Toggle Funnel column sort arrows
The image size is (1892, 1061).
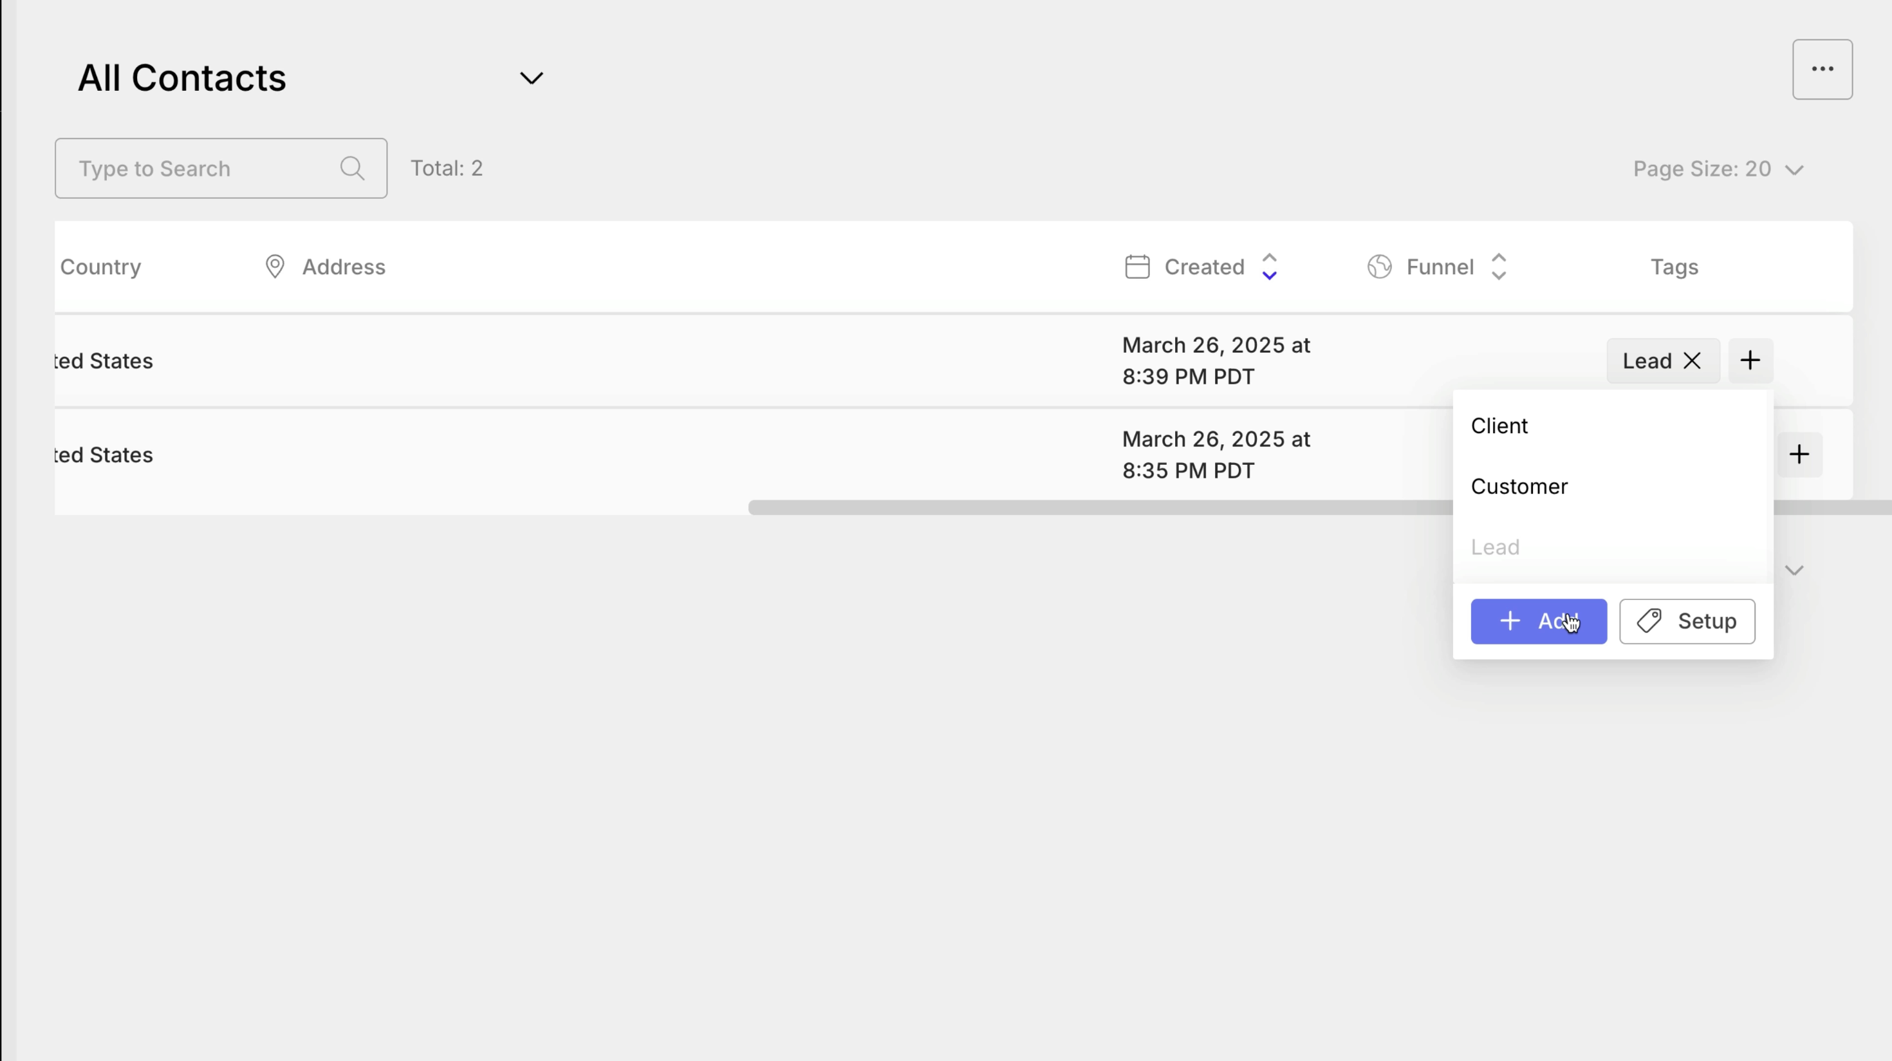click(x=1499, y=267)
